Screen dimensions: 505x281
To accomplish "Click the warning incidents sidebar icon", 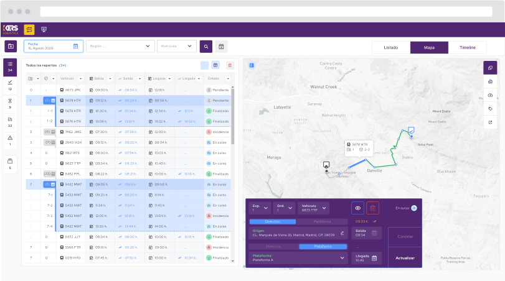I will tap(10, 141).
